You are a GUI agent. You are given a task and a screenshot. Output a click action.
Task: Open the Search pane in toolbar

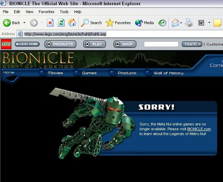(x=91, y=23)
